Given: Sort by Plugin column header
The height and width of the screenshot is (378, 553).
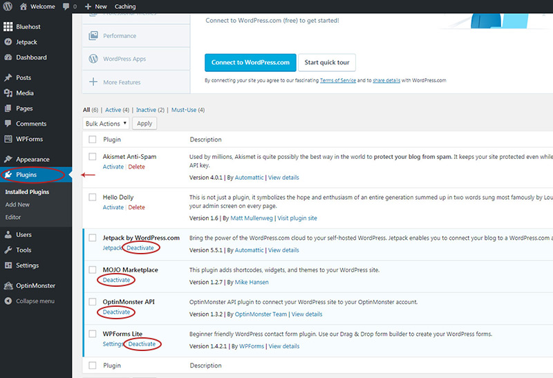Looking at the screenshot, I should pyautogui.click(x=112, y=140).
